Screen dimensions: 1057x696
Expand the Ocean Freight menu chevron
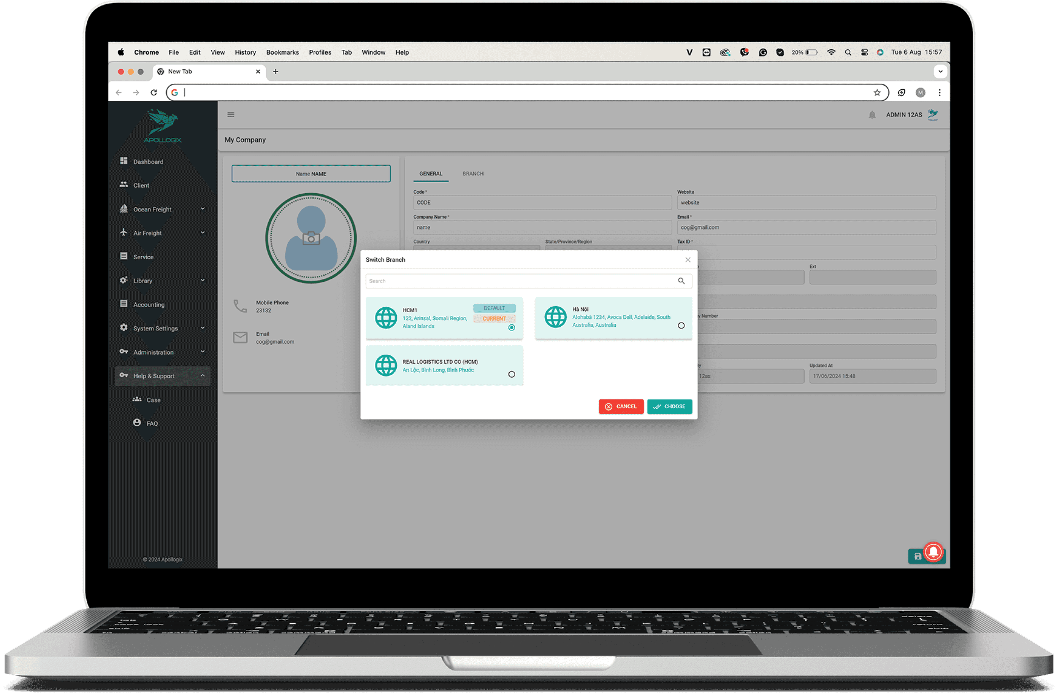pos(203,209)
